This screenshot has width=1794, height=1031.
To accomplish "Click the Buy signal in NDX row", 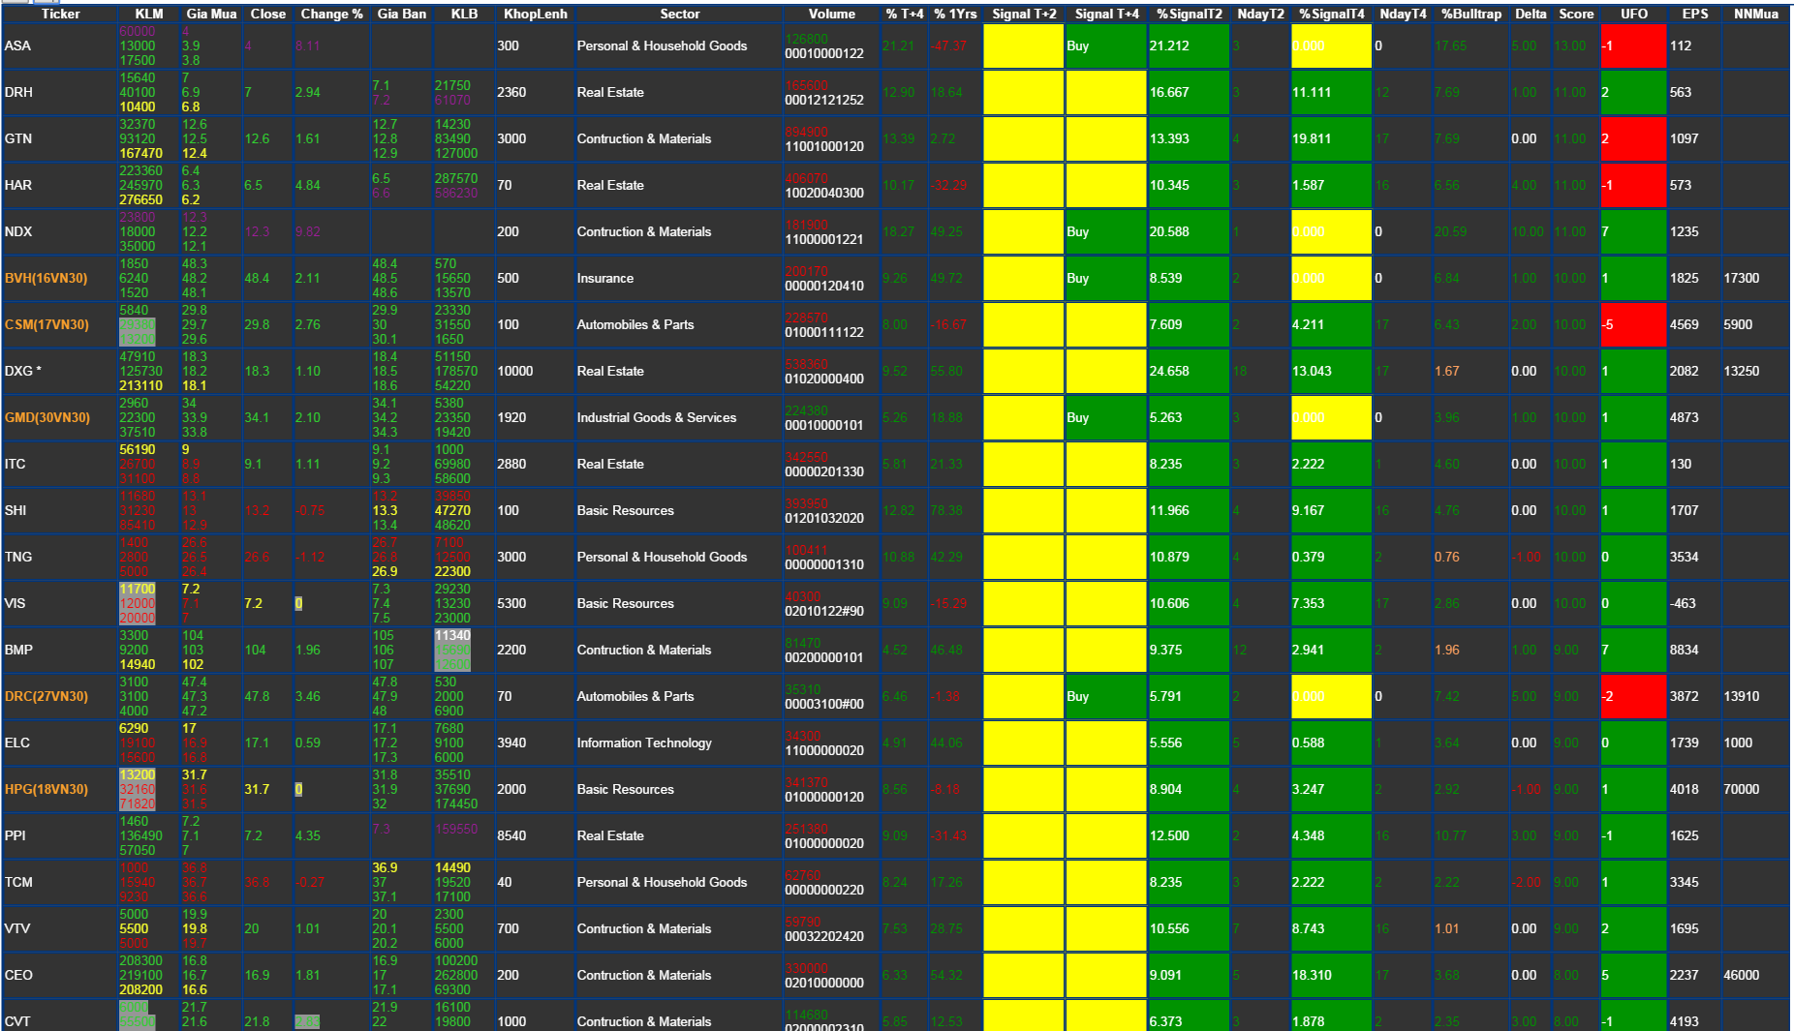I will click(1106, 231).
